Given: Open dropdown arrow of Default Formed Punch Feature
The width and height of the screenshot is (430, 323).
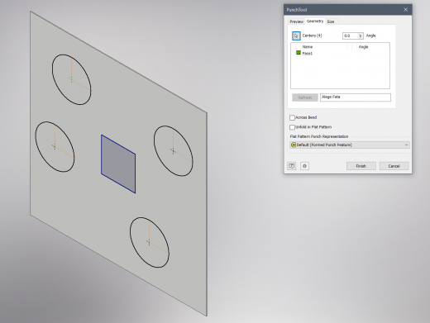Looking at the screenshot, I should [406, 145].
